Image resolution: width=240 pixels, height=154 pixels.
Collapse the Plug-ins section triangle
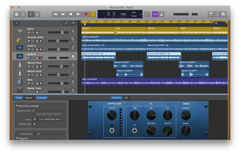click(x=17, y=138)
